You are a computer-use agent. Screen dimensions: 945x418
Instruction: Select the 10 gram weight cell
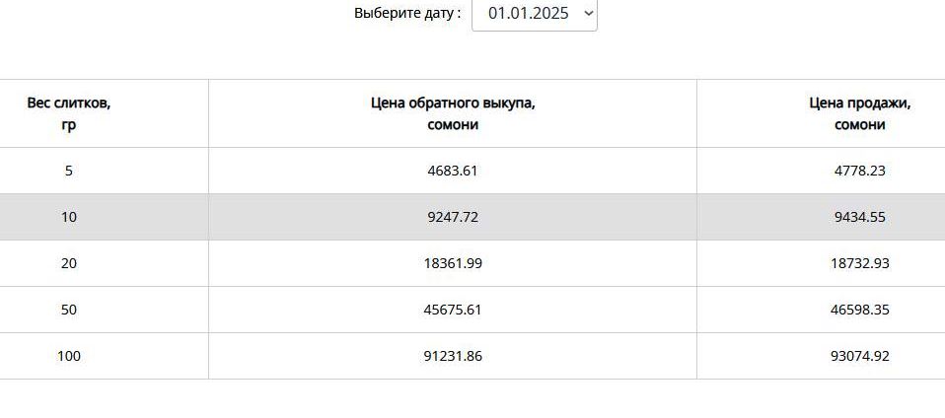(68, 217)
